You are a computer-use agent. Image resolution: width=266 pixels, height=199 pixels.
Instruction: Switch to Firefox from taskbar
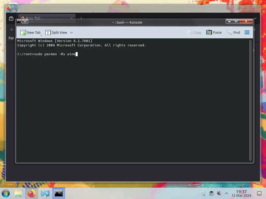point(31,193)
